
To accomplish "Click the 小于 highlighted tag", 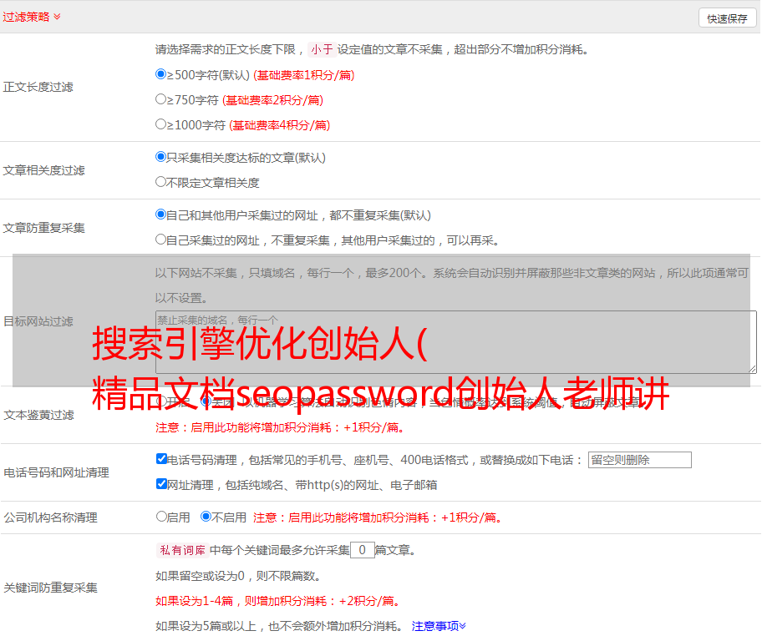I will [322, 49].
